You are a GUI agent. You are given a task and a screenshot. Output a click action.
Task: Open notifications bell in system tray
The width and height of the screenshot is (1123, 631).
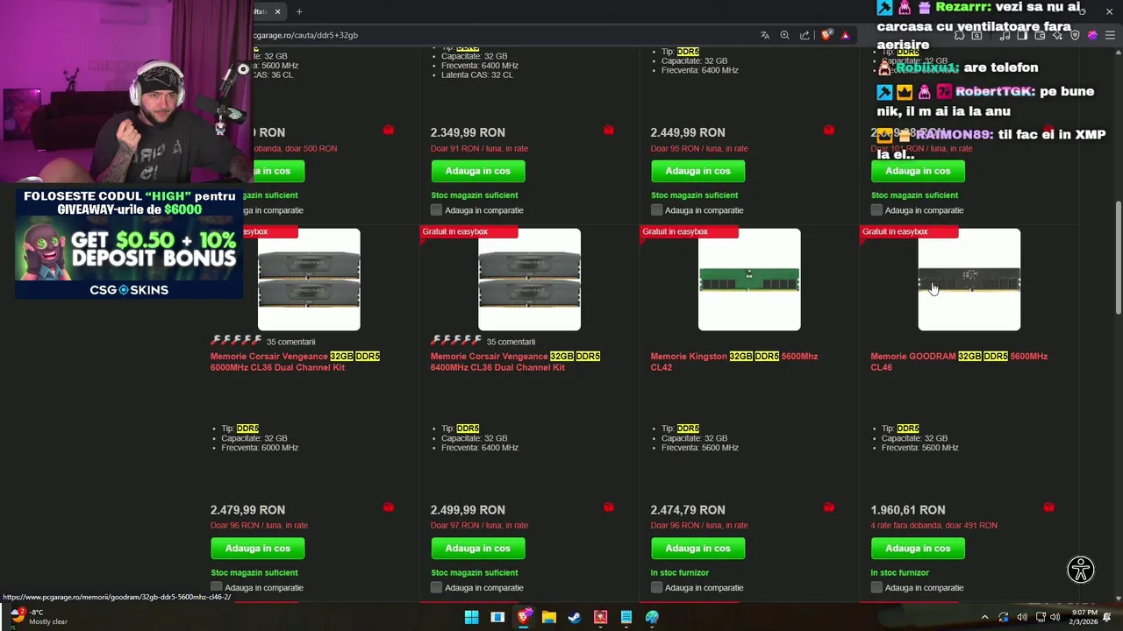(1107, 617)
